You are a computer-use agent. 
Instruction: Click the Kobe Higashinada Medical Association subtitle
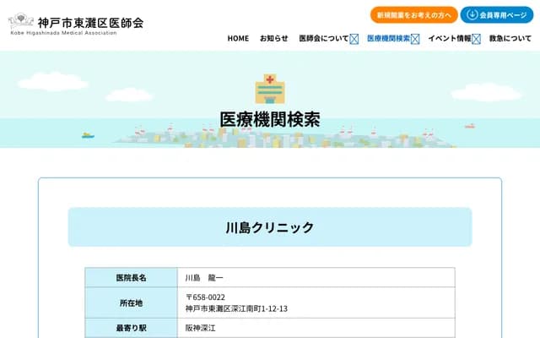[x=63, y=33]
